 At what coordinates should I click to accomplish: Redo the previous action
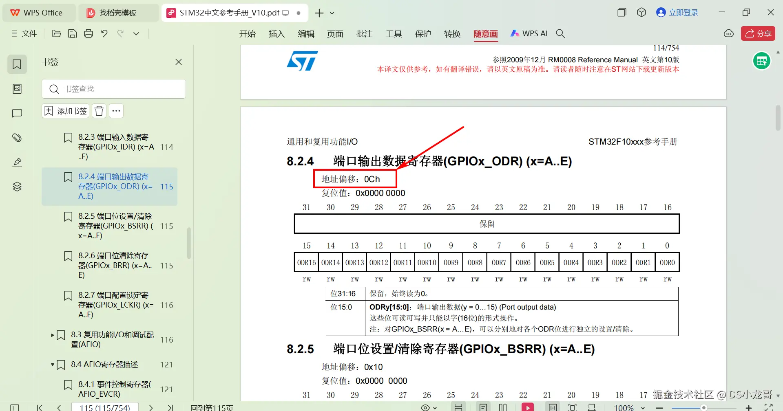pyautogui.click(x=120, y=33)
